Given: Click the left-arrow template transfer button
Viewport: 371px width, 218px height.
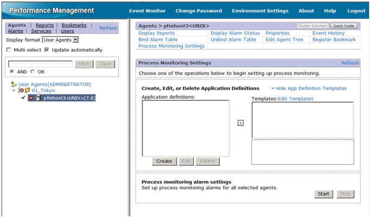Looking at the screenshot, I should click(241, 122).
